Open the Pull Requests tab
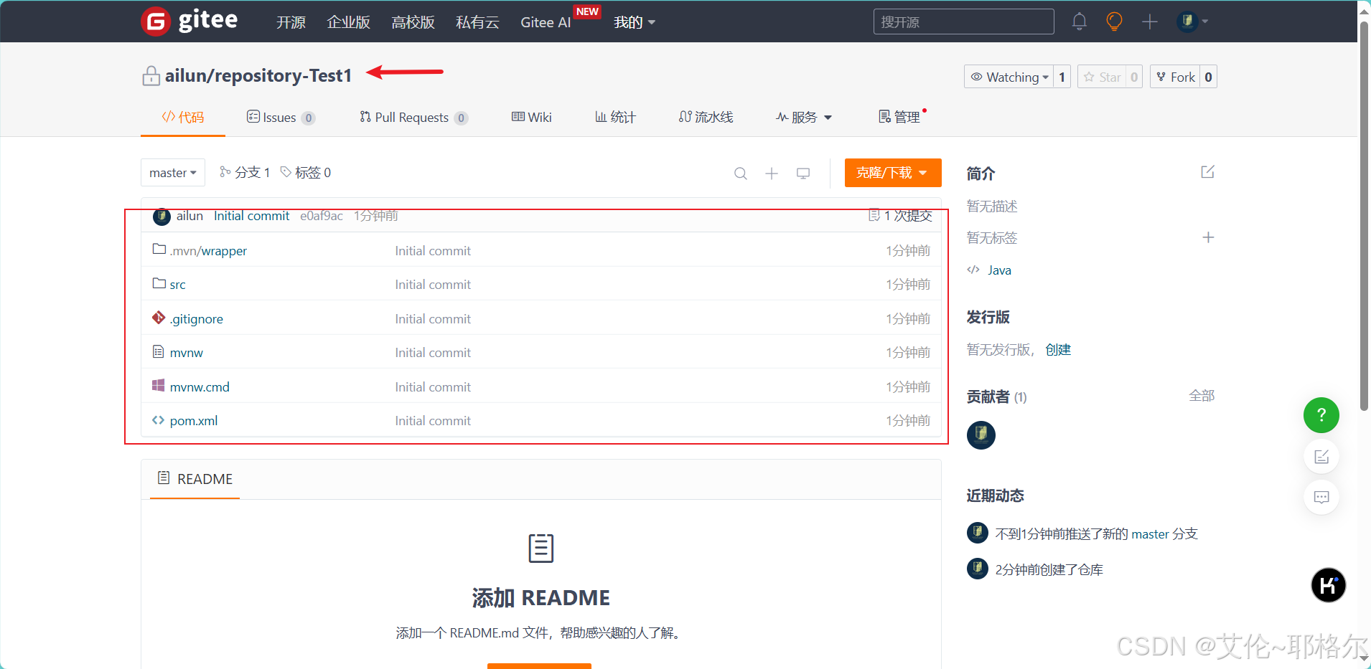Viewport: 1371px width, 669px height. [413, 117]
